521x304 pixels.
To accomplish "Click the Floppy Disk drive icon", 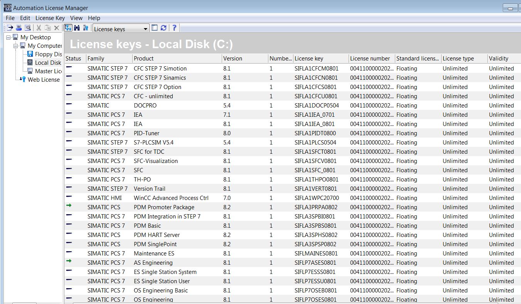I will click(x=30, y=54).
